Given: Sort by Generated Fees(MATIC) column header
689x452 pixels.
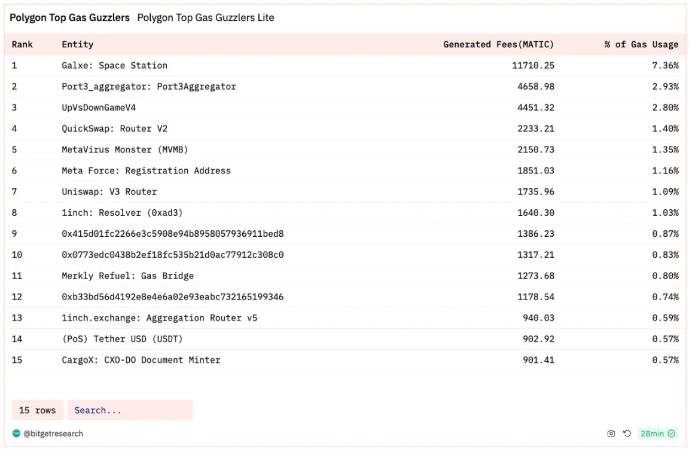Looking at the screenshot, I should coord(498,44).
